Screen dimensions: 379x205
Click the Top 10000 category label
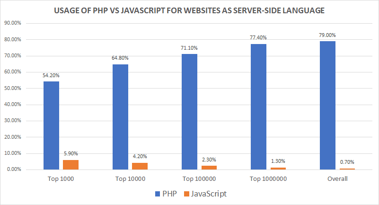130,179
